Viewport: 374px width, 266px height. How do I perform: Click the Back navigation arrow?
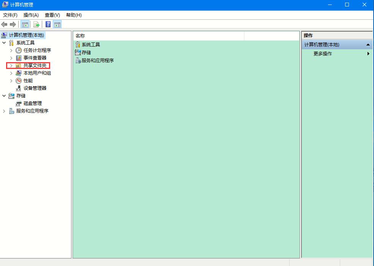tap(4, 24)
